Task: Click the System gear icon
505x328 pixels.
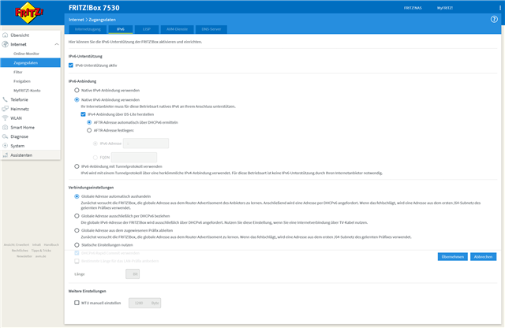Action: [6, 146]
